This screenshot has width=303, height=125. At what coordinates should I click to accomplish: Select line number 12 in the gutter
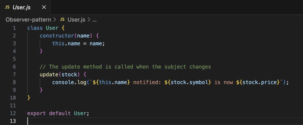(12, 113)
